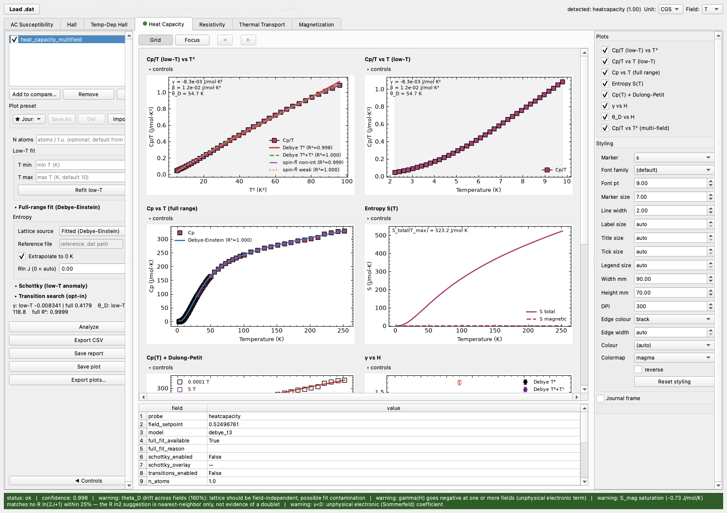Disable Extrapolate to 0 K

click(x=22, y=256)
